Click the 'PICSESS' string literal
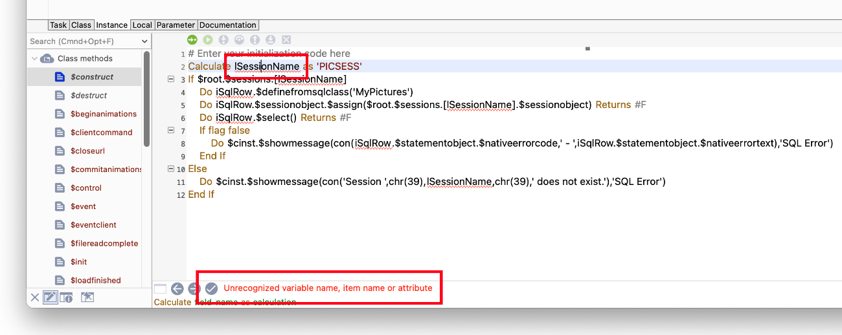This screenshot has width=842, height=335. tap(339, 66)
